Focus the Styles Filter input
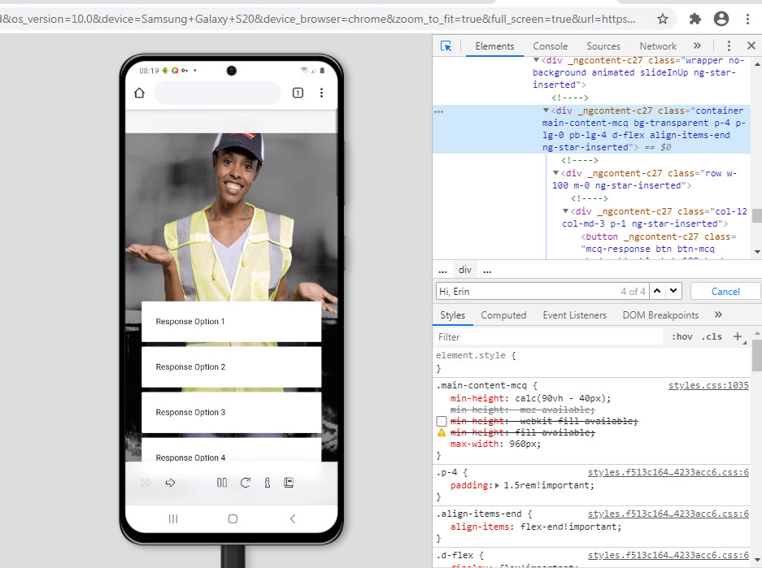 [x=548, y=337]
